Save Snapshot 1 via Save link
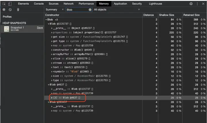Screen dimensions: 207x123 40,27
